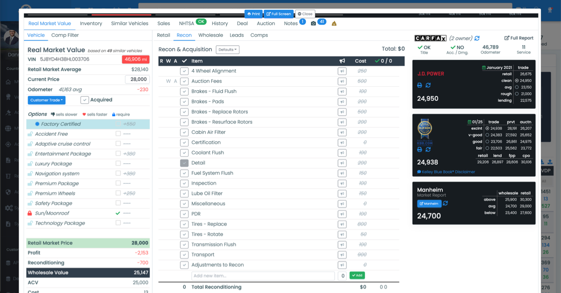
Task: Check the Entertainment Package option
Action: [x=118, y=153]
